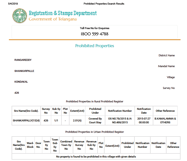Image resolution: width=187 pixels, height=161 pixels.
Task: Click the SHANKARPALLE mandal value
Action: tap(24, 71)
